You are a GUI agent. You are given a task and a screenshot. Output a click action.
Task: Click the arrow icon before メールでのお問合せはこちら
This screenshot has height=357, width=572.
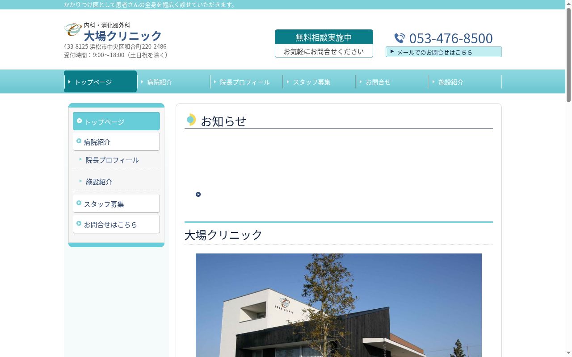(392, 51)
